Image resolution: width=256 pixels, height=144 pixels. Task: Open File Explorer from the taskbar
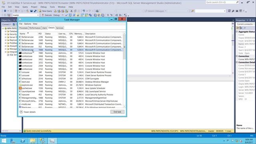point(32,141)
